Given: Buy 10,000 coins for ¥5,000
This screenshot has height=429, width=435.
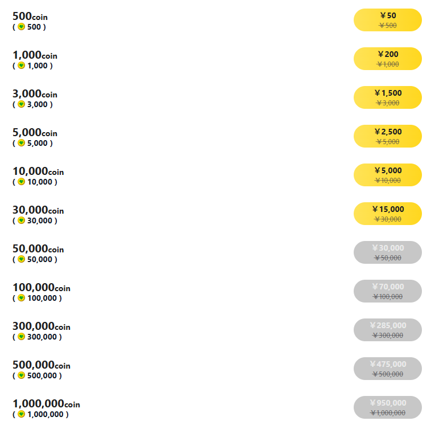Looking at the screenshot, I should (388, 175).
